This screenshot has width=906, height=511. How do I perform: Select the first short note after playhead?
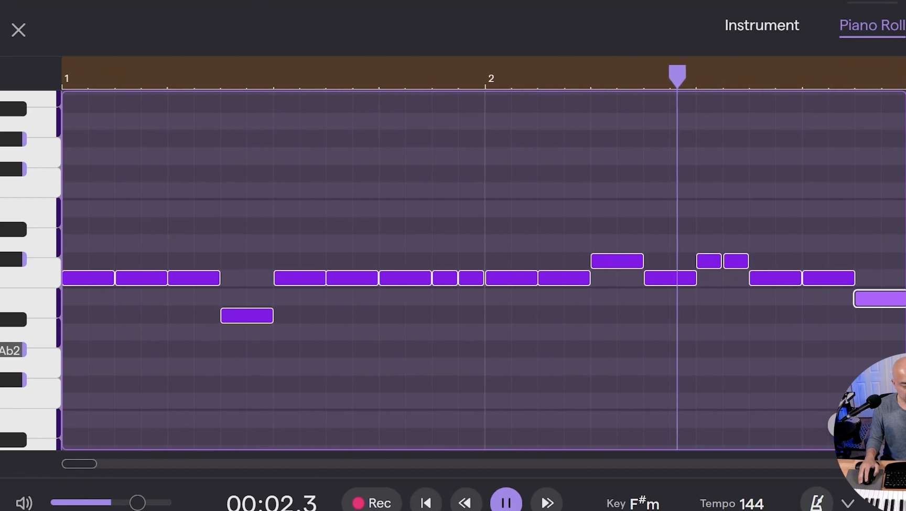(709, 261)
